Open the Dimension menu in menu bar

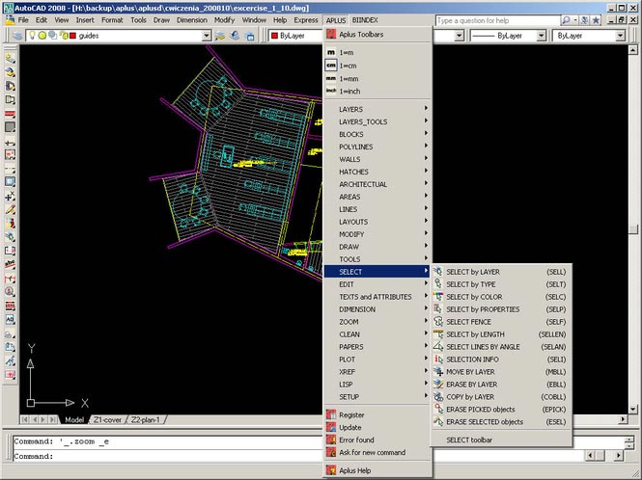point(190,19)
